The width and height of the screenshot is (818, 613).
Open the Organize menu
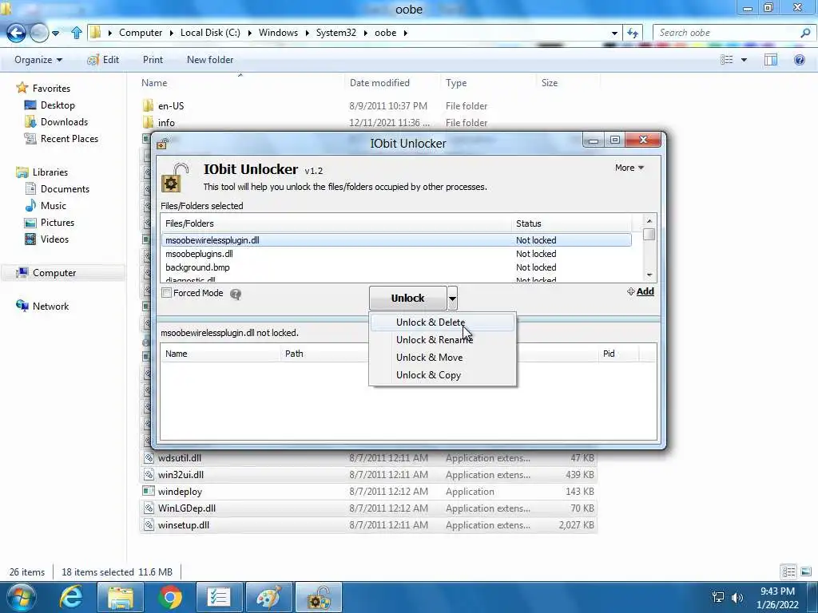pos(38,60)
